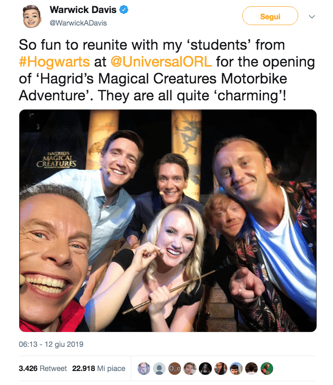Open the #Hogwarts hashtag link

point(55,62)
